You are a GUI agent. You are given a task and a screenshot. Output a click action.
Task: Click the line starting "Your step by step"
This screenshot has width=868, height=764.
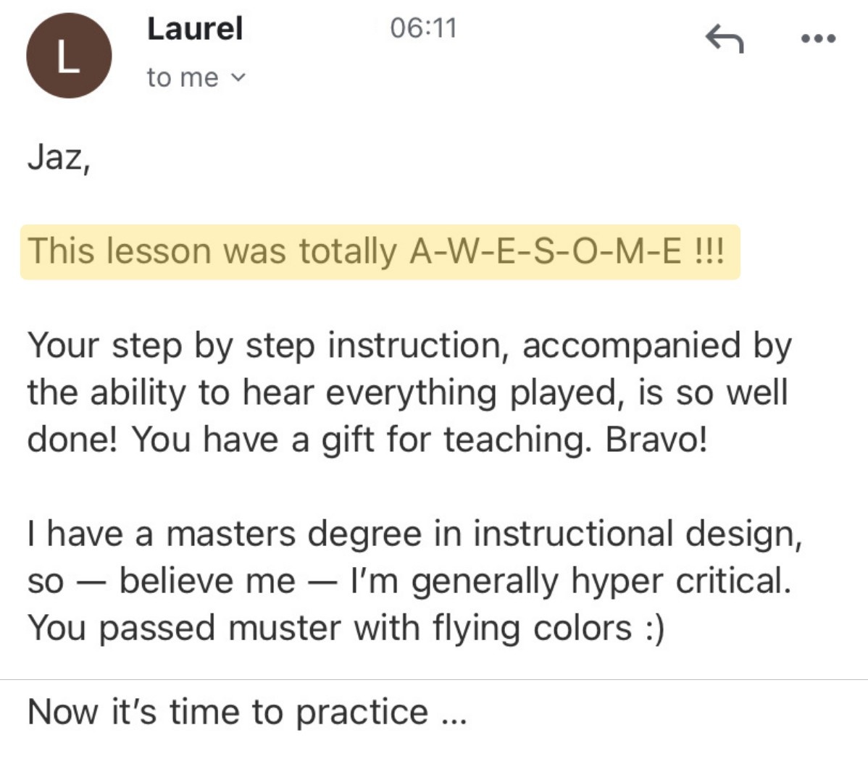(409, 345)
